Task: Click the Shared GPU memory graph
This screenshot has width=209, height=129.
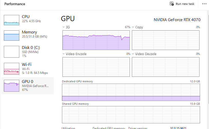Action: pyautogui.click(x=131, y=114)
